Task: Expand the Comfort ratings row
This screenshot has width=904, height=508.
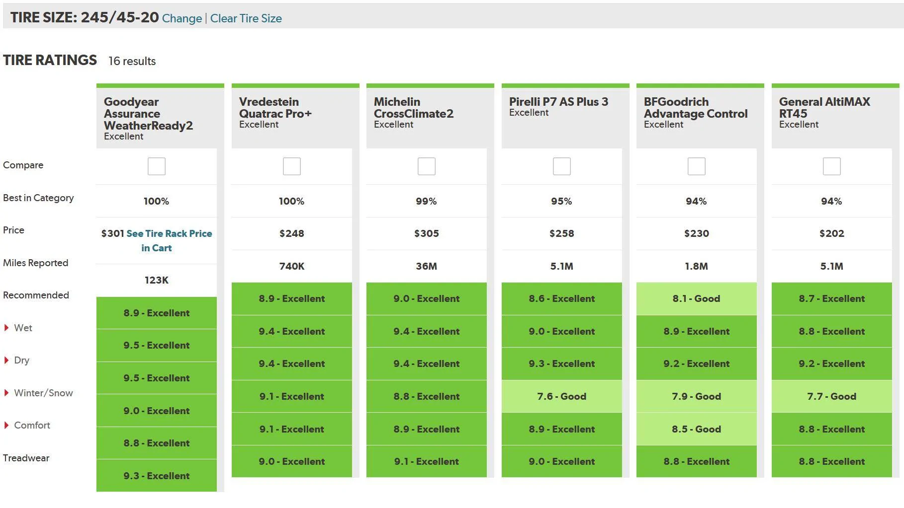Action: 27,425
